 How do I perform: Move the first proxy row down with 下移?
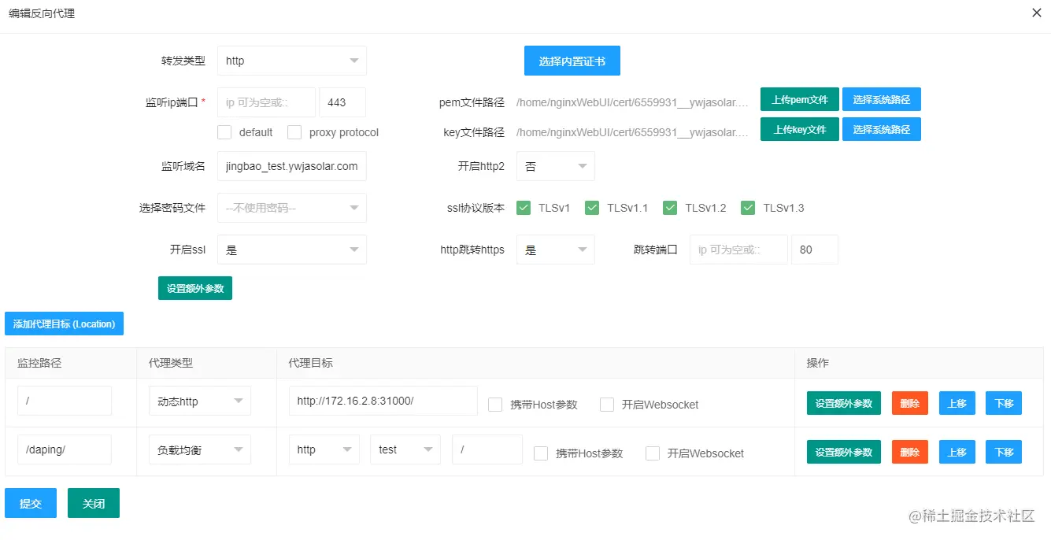(x=1003, y=403)
